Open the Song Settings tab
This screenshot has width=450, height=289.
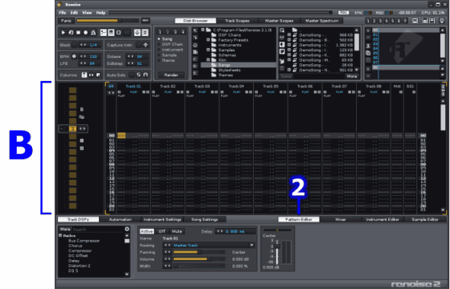point(205,219)
